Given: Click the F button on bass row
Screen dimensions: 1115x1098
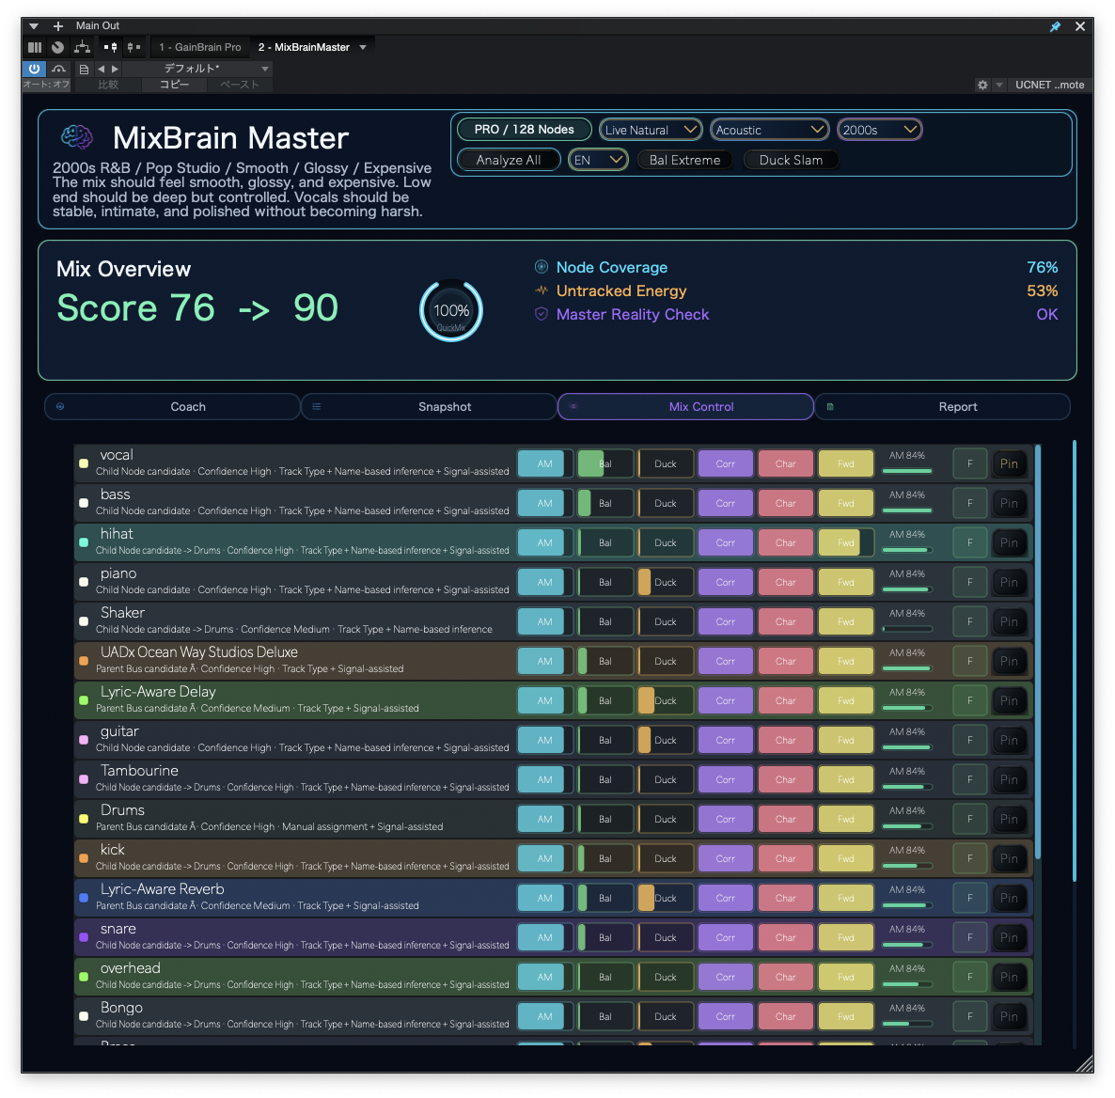Looking at the screenshot, I should pyautogui.click(x=970, y=504).
